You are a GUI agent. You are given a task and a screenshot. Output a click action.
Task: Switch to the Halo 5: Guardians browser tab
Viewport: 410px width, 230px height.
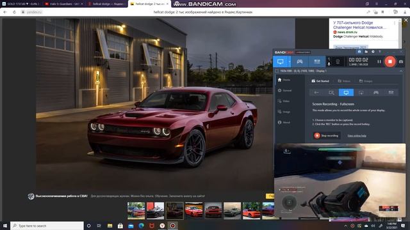[63, 4]
